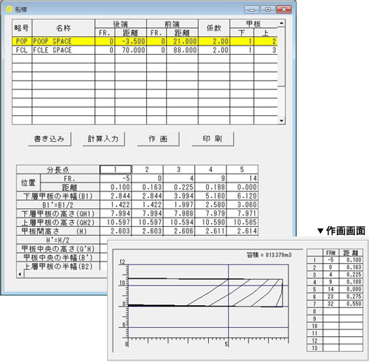
Task: Click the FR. value 14 in station 5
Action: click(x=242, y=178)
